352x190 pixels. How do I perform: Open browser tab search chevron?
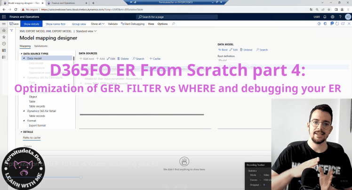(322, 3)
